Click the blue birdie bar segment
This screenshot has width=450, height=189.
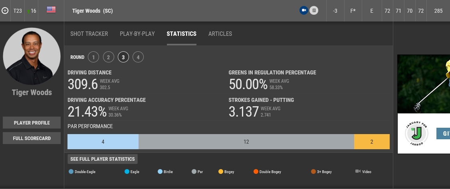(x=103, y=142)
